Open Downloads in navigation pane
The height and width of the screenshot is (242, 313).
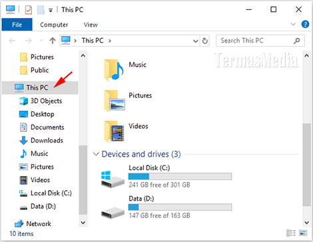(x=41, y=141)
